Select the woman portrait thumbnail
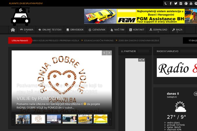This screenshot has height=131, width=197. [70, 119]
